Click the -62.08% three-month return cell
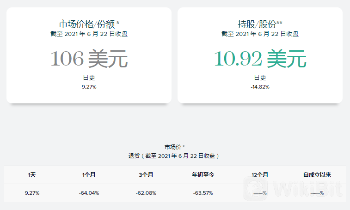The height and width of the screenshot is (210, 350). click(x=146, y=193)
